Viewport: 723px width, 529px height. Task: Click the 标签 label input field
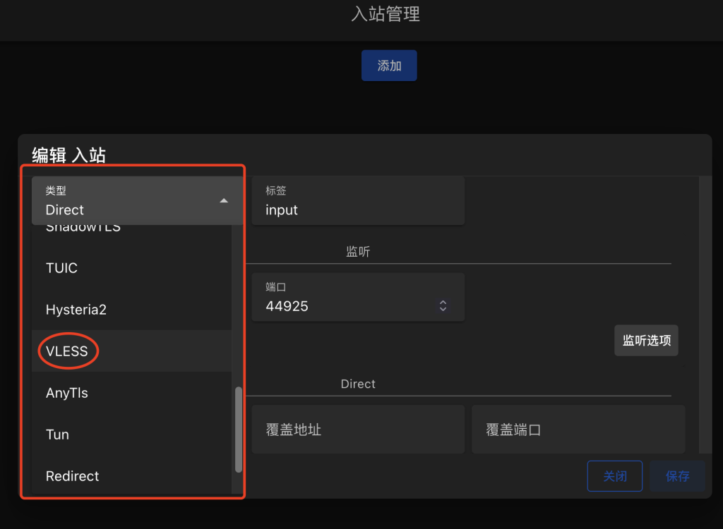click(358, 205)
